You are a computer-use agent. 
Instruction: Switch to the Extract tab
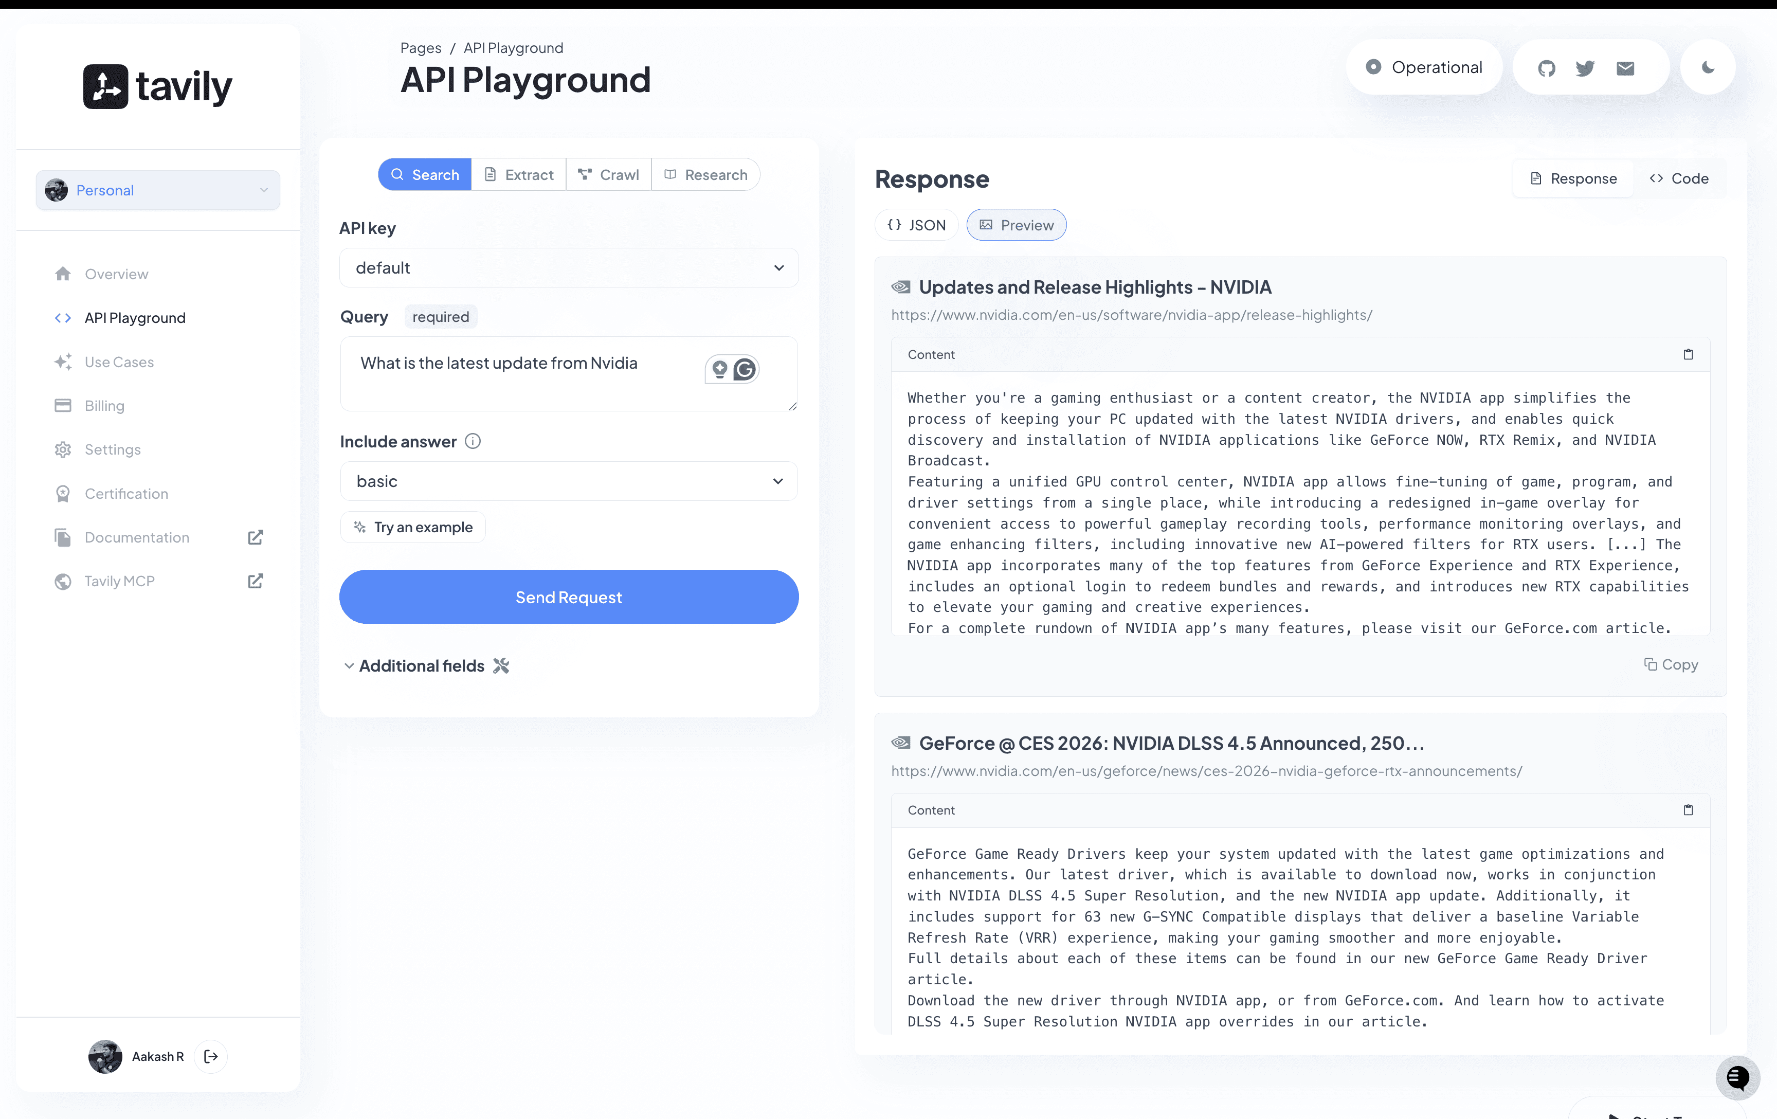519,175
